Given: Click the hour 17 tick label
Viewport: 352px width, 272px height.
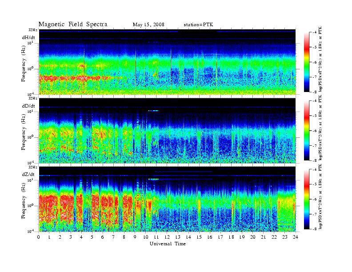Looking at the screenshot, I should tap(220, 237).
